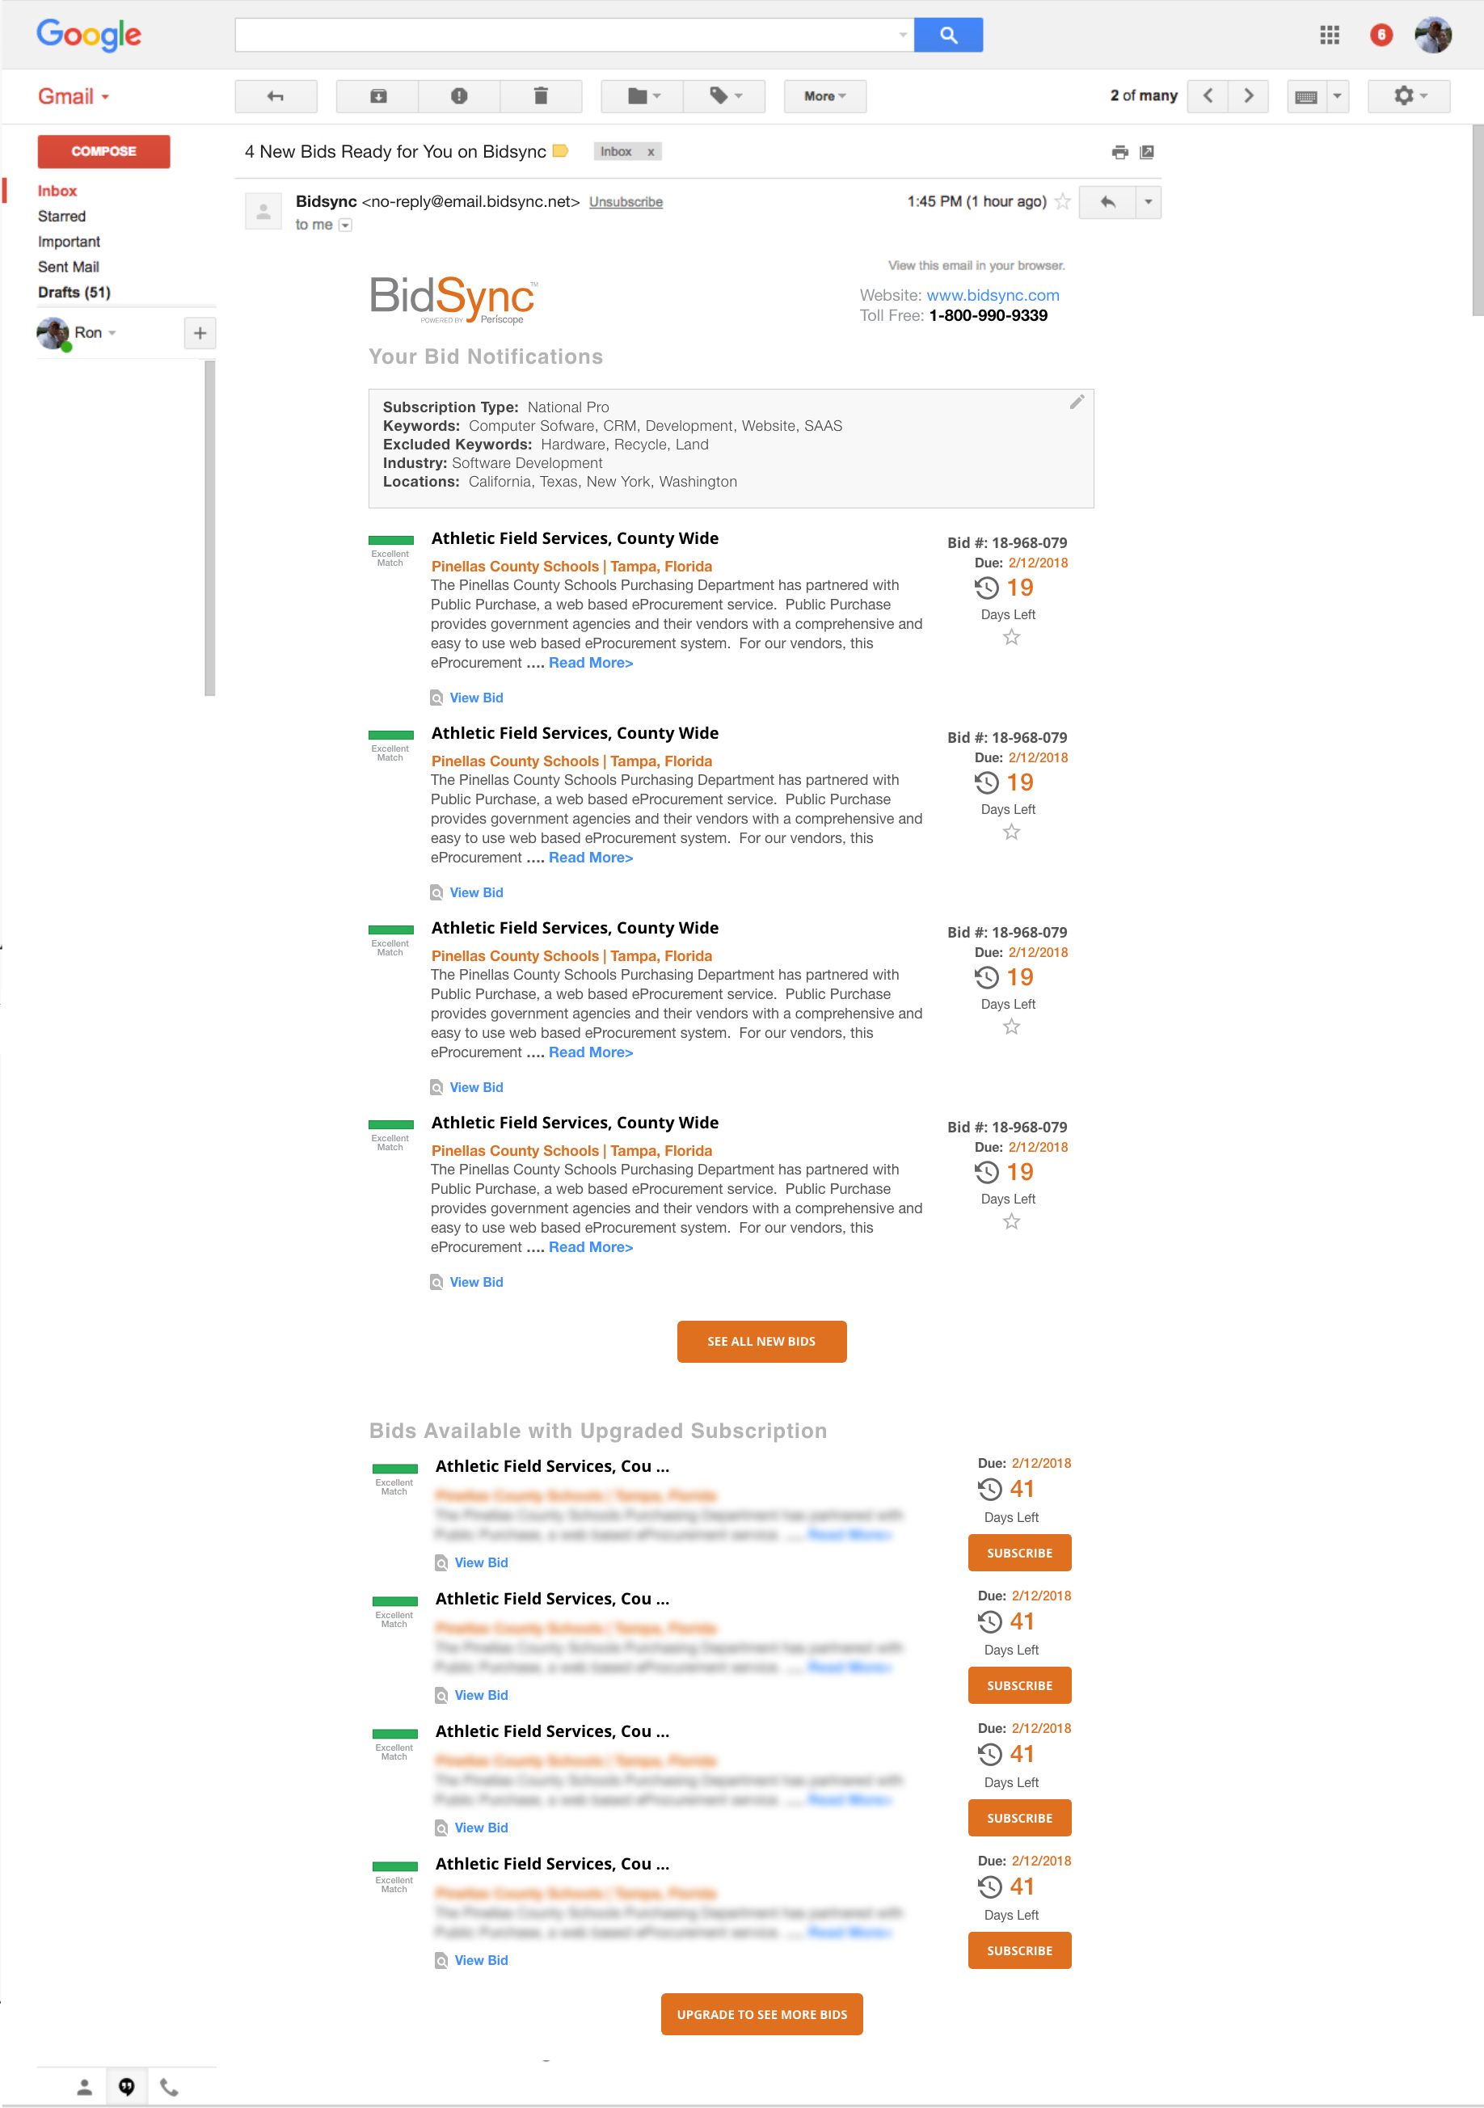Open Drafts (51) folder

pos(74,293)
